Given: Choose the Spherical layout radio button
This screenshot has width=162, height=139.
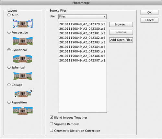Looking at the screenshot, I should coord(9,67).
